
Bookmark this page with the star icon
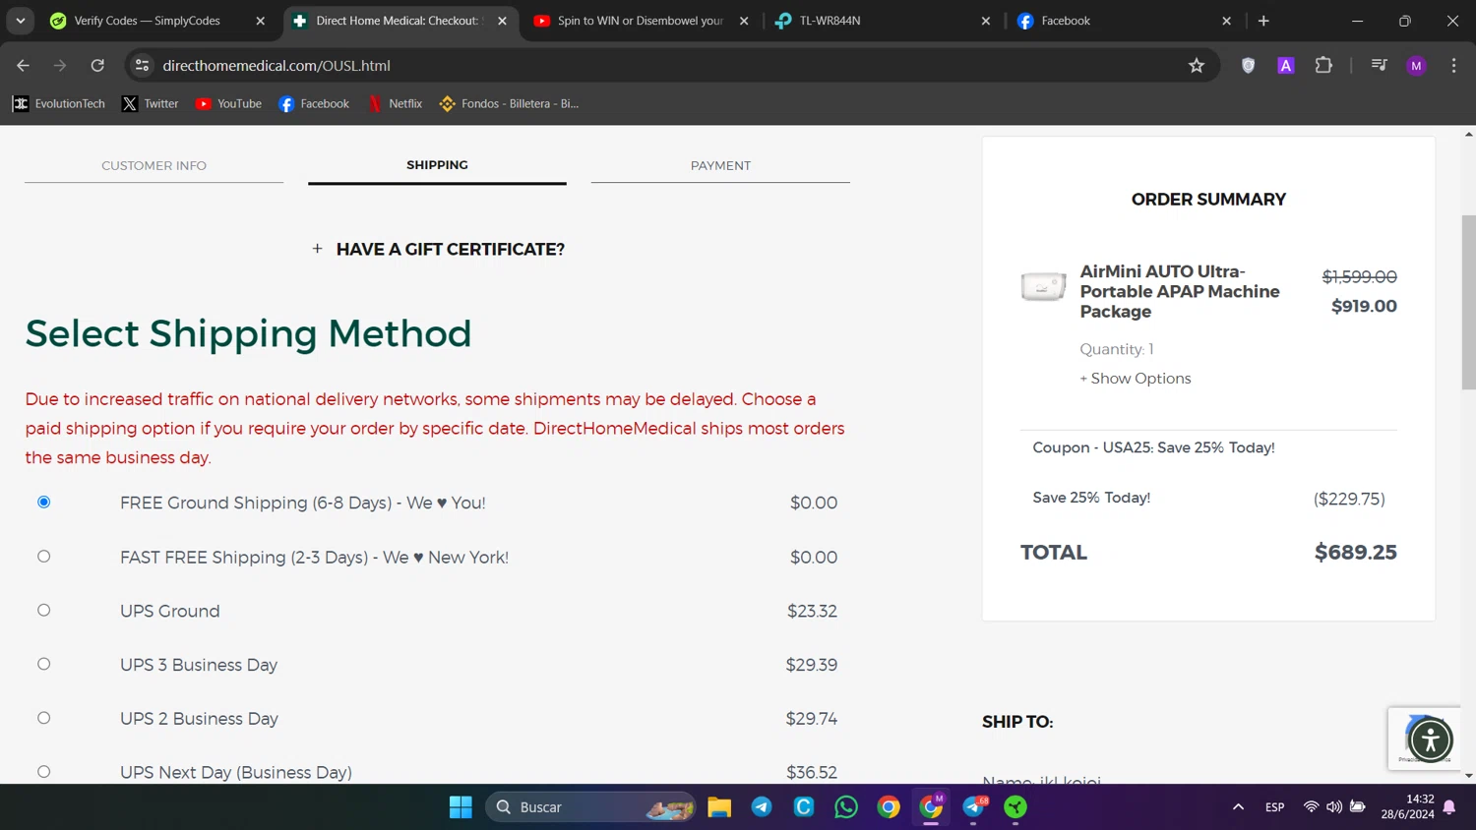click(1197, 65)
